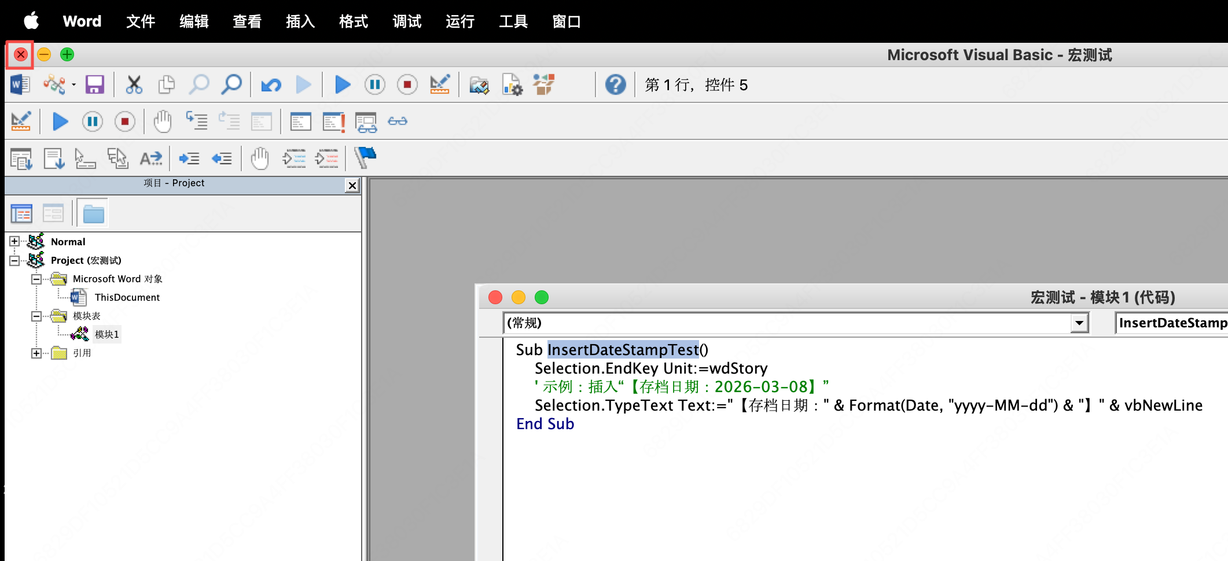Open the 窗口 menu
Screen dimensions: 1228x561
pyautogui.click(x=567, y=21)
